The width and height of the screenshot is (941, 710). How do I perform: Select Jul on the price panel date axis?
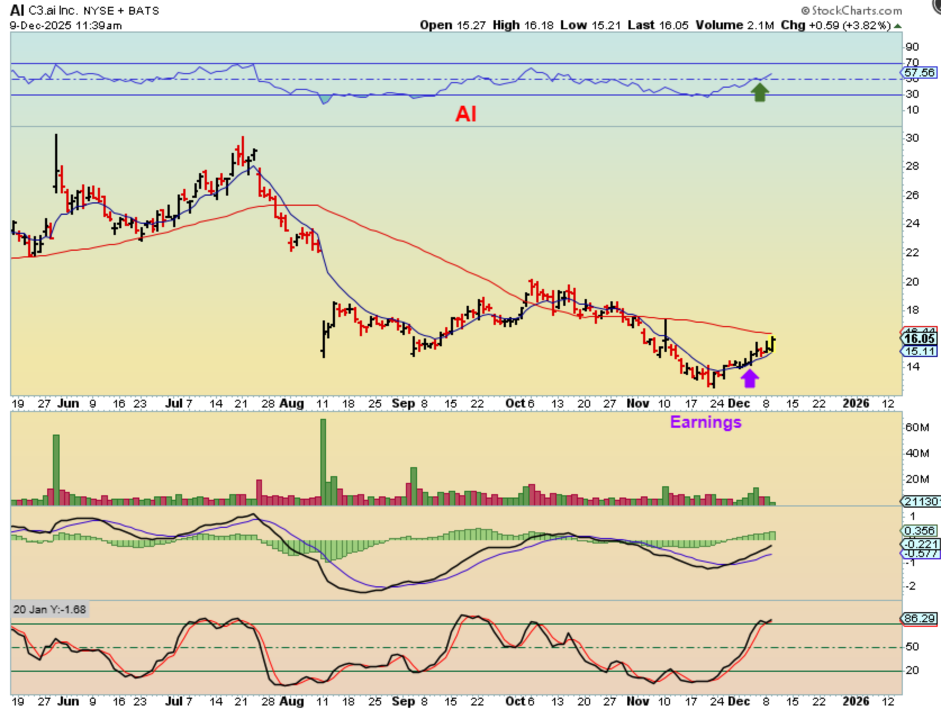[174, 404]
